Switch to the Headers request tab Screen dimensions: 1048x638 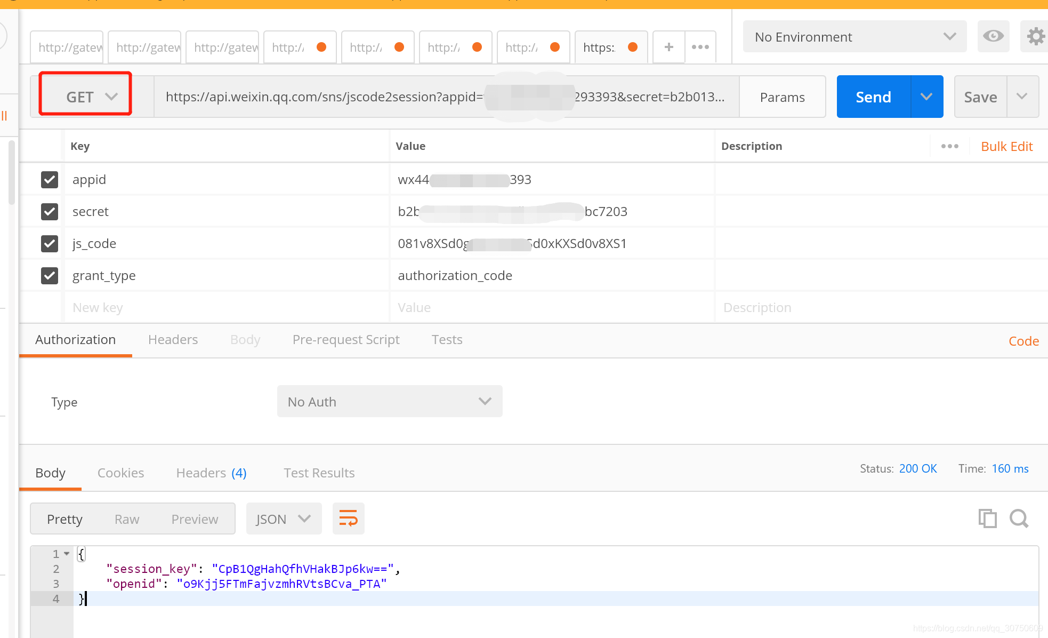pos(173,340)
